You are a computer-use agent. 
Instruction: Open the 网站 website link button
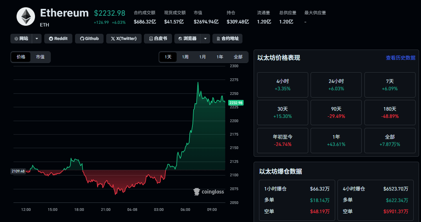(21, 38)
